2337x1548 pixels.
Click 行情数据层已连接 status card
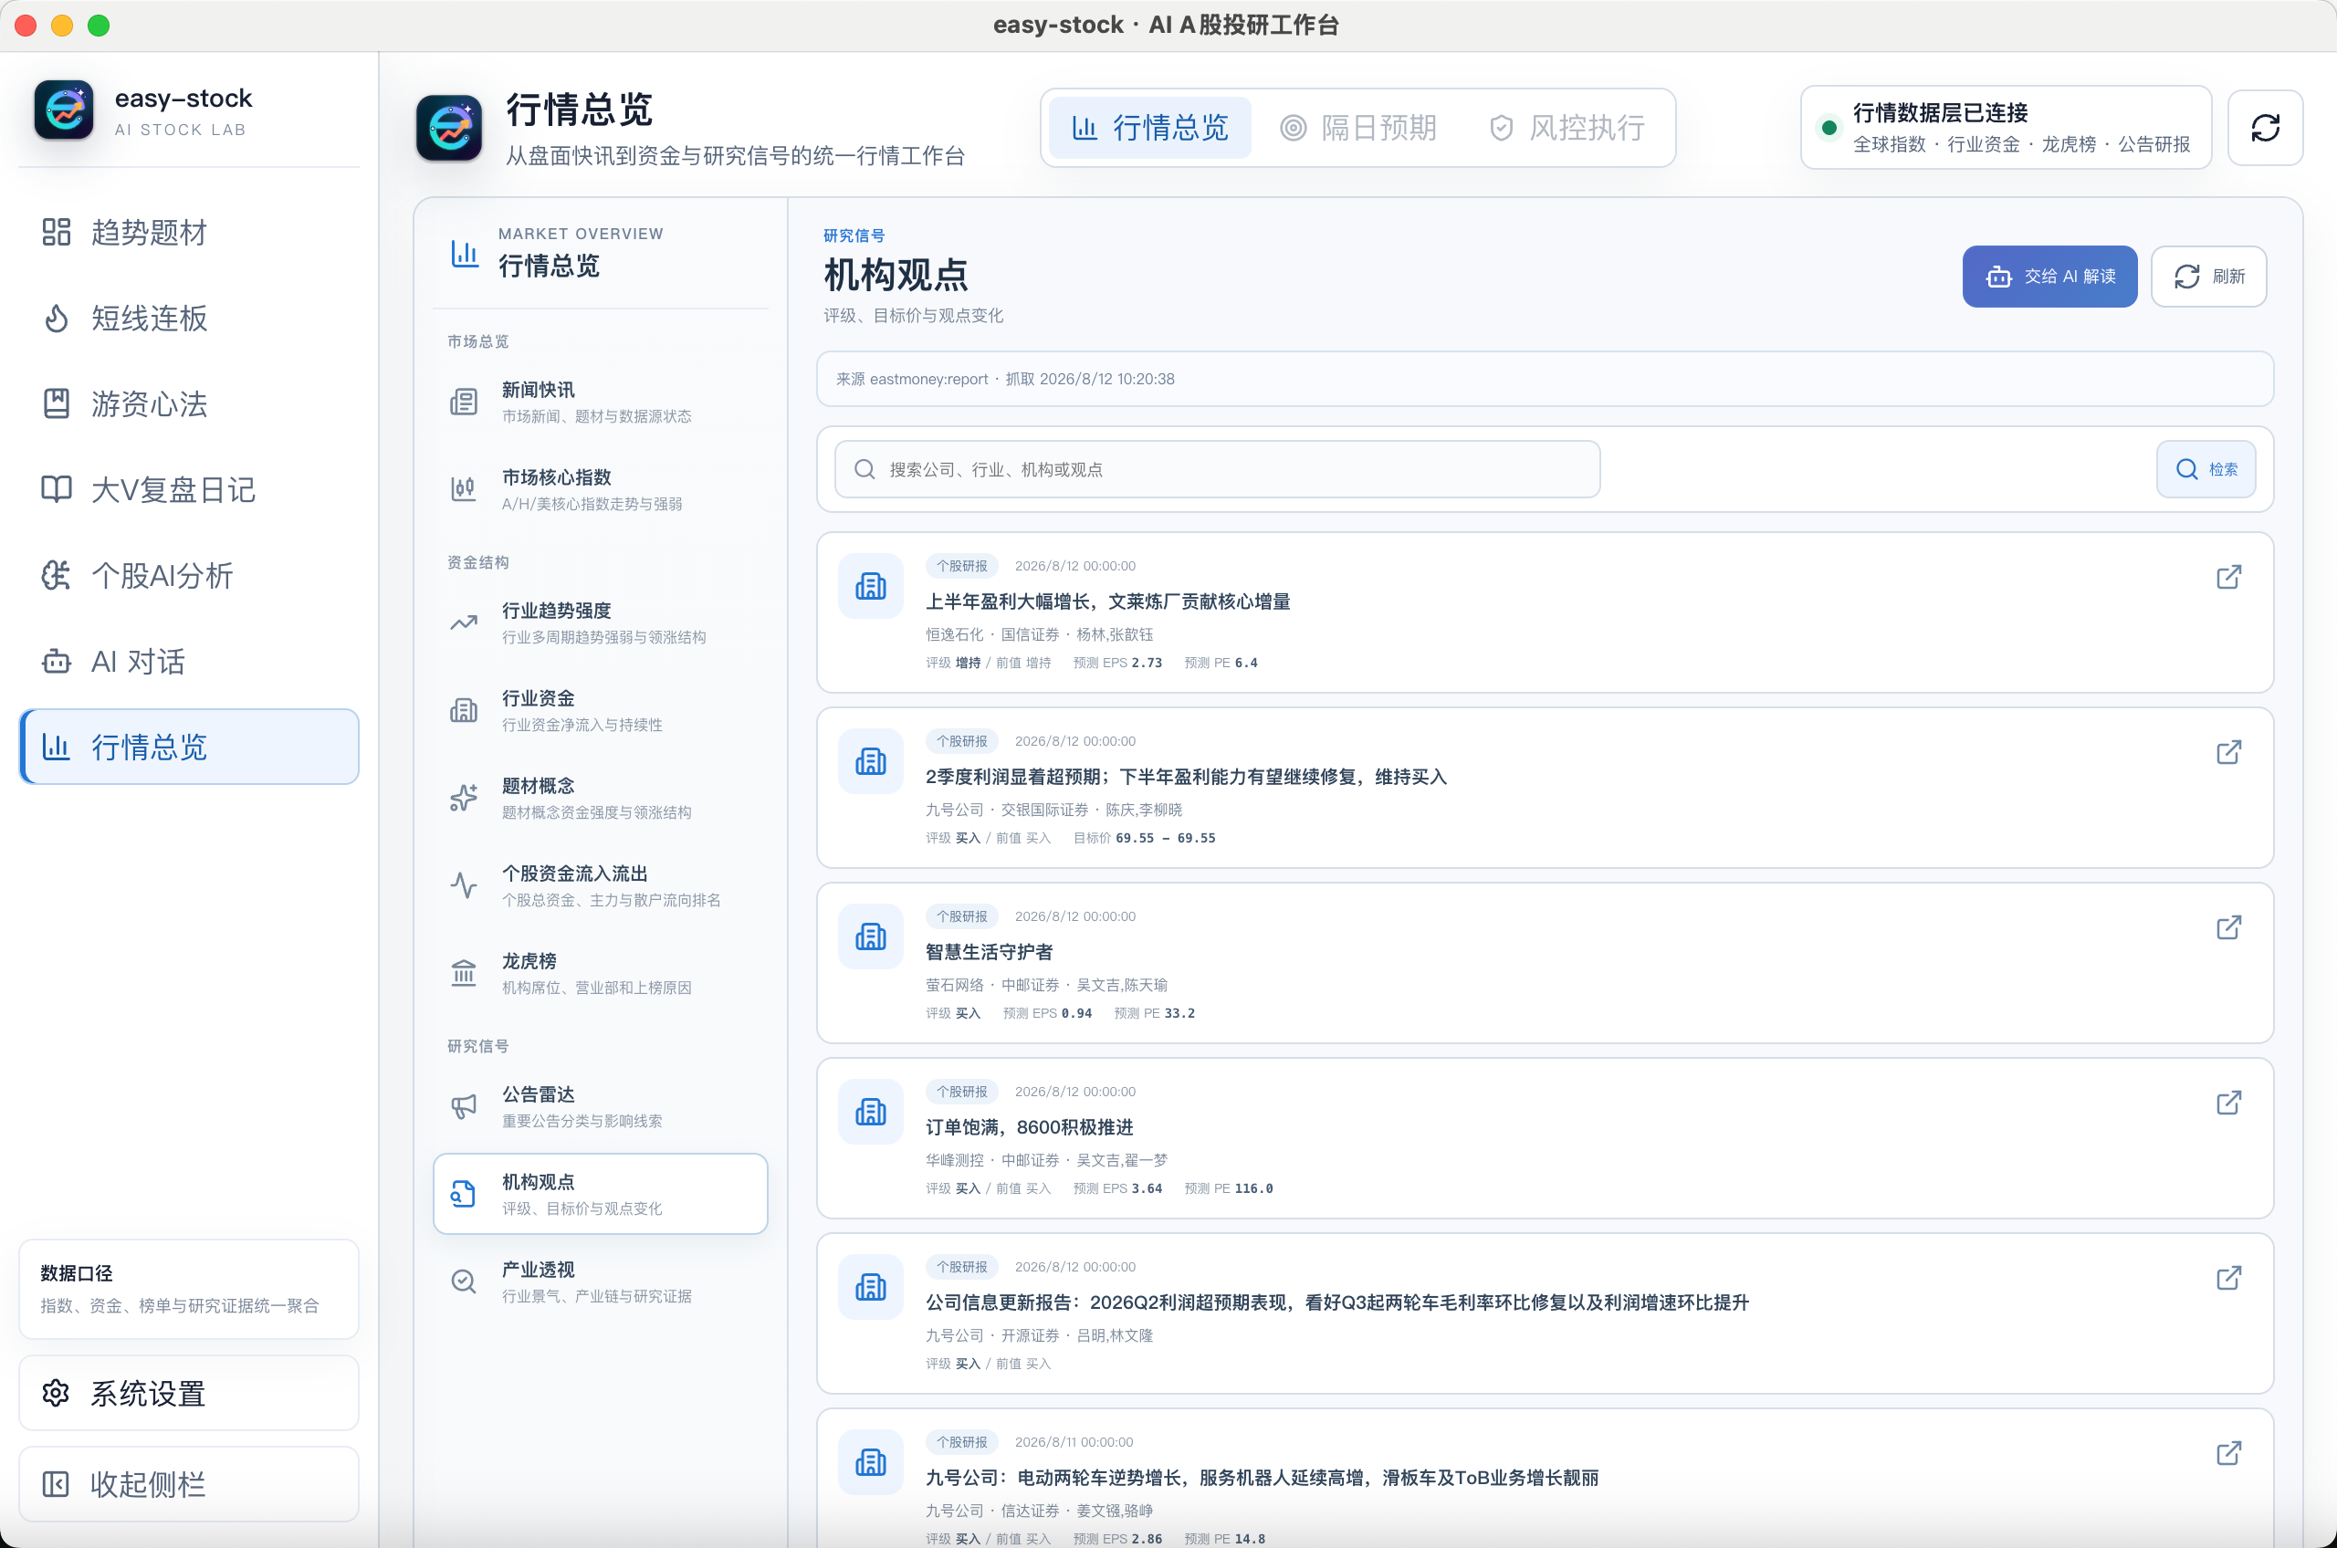2006,128
